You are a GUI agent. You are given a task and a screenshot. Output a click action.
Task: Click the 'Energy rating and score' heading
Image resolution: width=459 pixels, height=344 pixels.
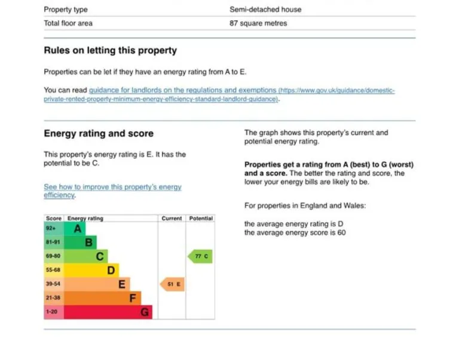click(x=99, y=133)
